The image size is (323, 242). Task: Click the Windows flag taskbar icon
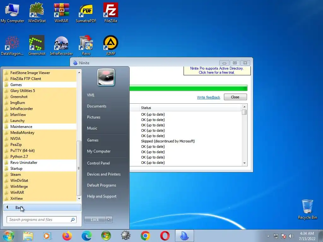[106, 236]
